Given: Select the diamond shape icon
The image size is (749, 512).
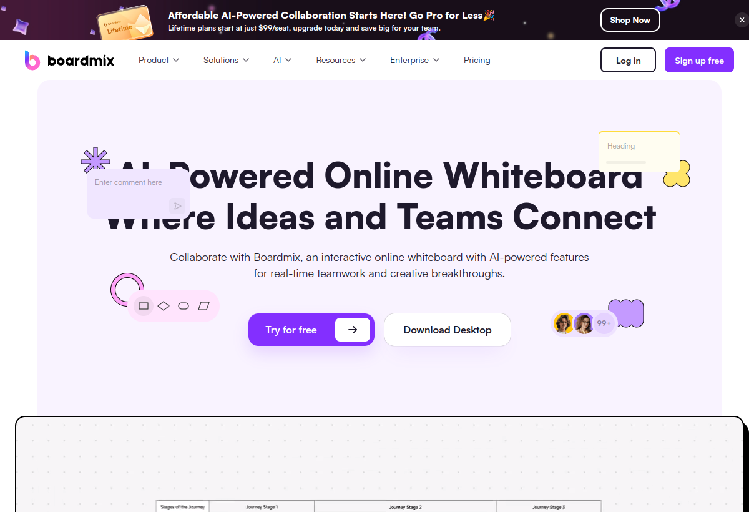Looking at the screenshot, I should 164,306.
